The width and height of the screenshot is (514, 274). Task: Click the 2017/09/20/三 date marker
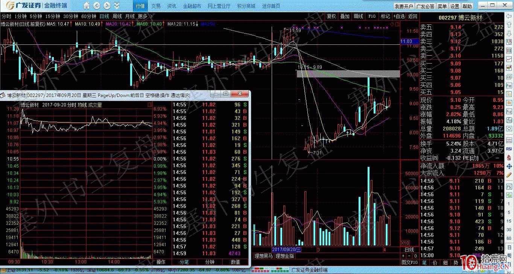tap(287, 250)
